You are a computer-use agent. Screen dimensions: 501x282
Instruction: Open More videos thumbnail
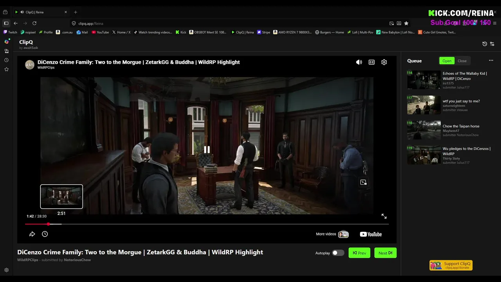coord(343,234)
